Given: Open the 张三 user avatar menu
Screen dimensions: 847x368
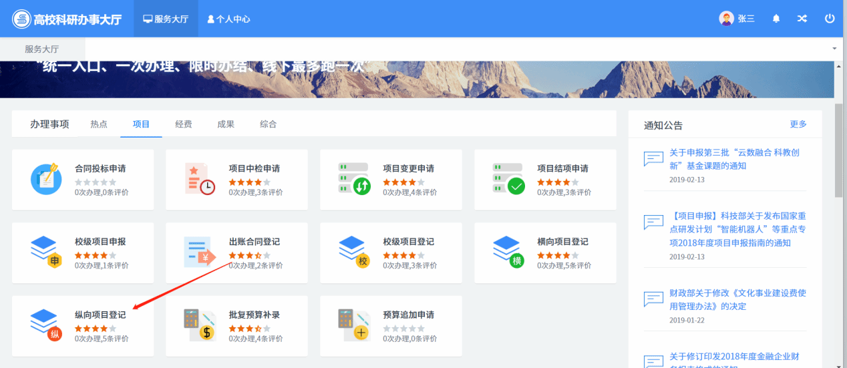Looking at the screenshot, I should pyautogui.click(x=737, y=19).
